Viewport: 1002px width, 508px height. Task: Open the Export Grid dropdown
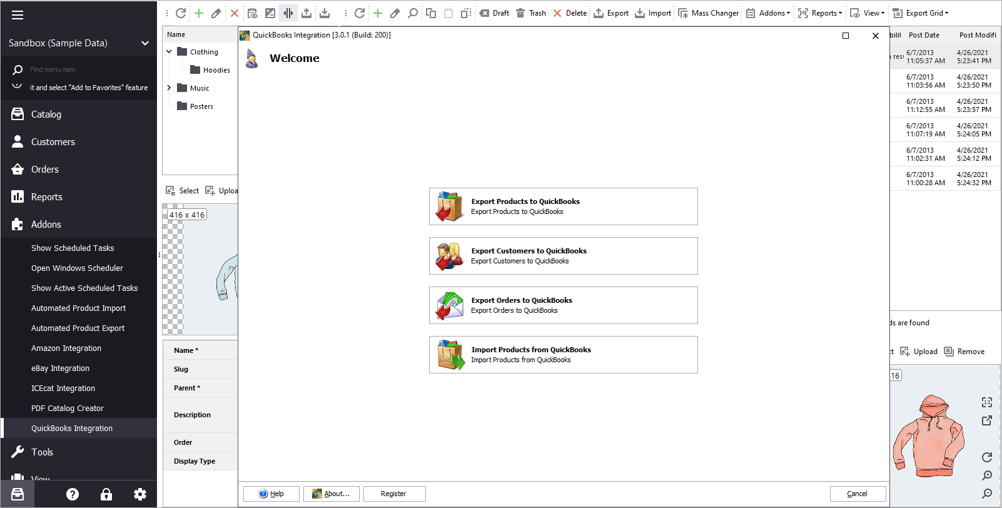click(x=921, y=13)
